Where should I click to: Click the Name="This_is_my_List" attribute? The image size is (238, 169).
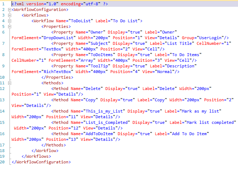[x=98, y=111]
